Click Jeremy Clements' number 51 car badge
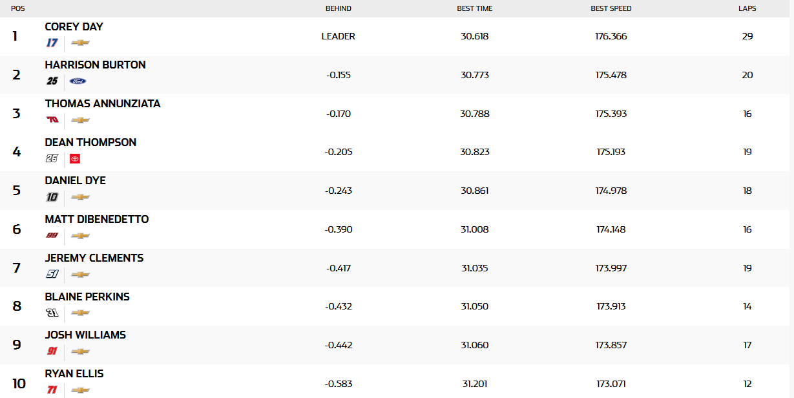The height and width of the screenshot is (398, 794). [x=52, y=274]
